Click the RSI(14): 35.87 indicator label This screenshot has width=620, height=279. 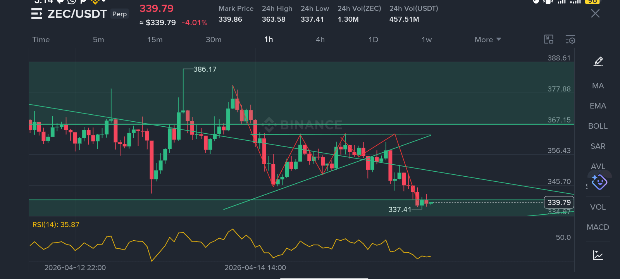pyautogui.click(x=56, y=225)
